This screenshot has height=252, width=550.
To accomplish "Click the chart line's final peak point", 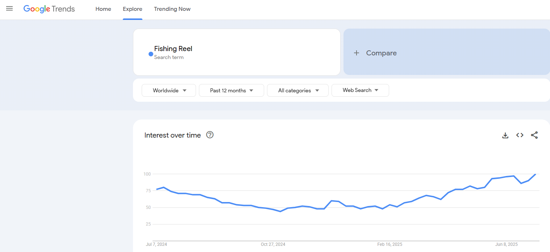I will point(535,174).
